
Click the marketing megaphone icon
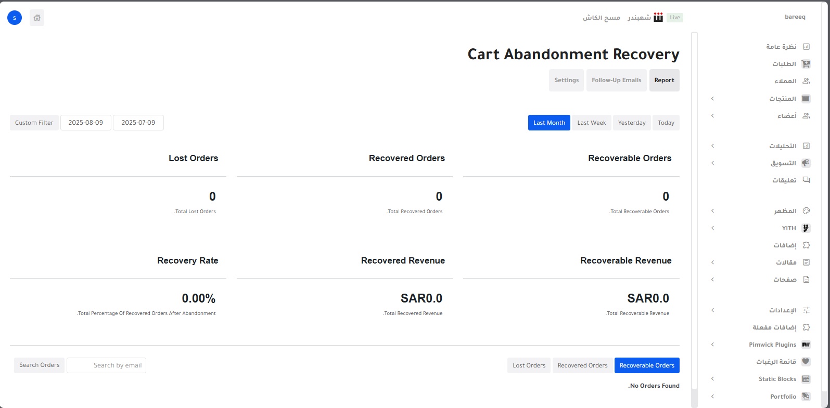point(806,163)
